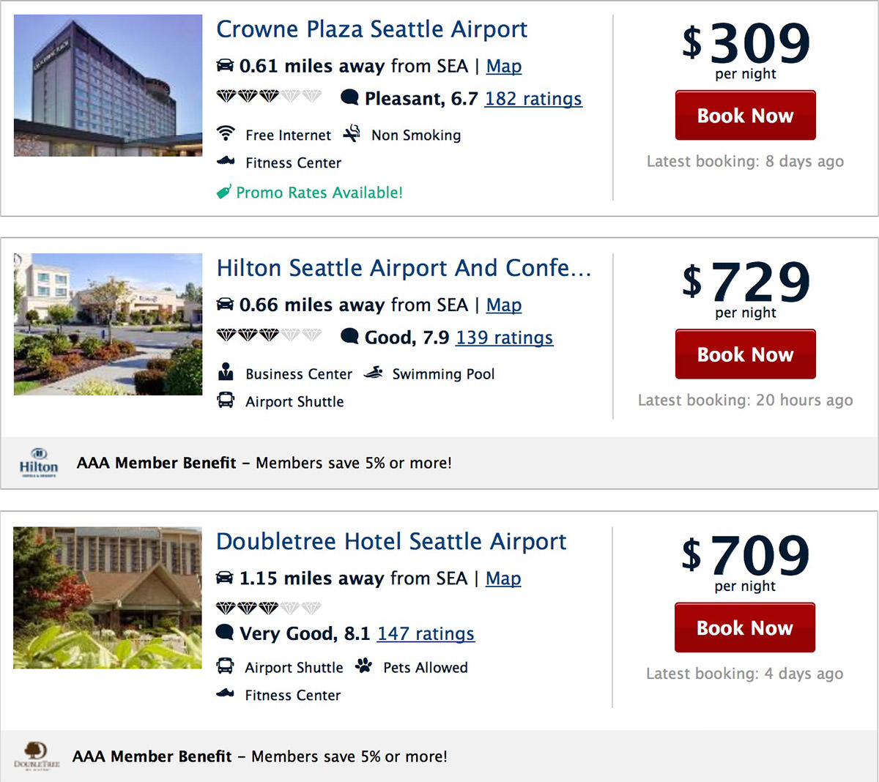Click the DoubleTree logo in member benefit banner

36,756
